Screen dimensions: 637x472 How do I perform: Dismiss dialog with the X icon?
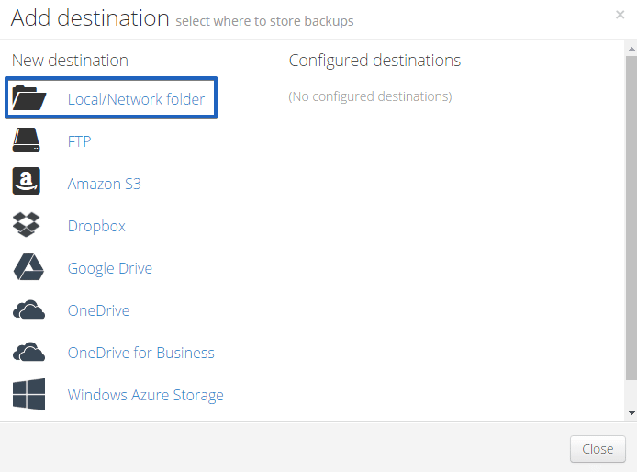click(x=620, y=15)
